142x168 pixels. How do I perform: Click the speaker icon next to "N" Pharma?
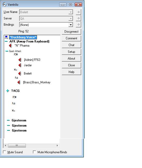click(x=11, y=46)
